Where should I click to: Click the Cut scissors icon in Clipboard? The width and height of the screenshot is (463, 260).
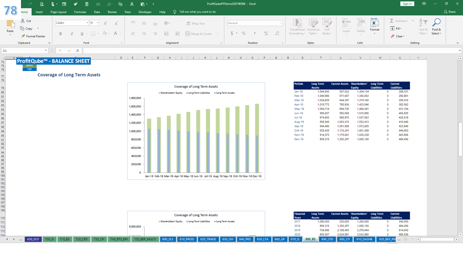tap(23, 21)
